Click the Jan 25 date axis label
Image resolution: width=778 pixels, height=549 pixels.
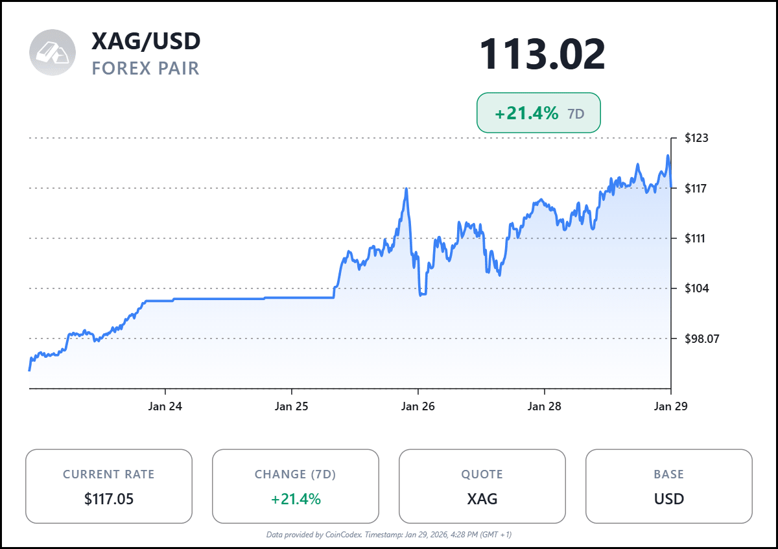click(292, 406)
